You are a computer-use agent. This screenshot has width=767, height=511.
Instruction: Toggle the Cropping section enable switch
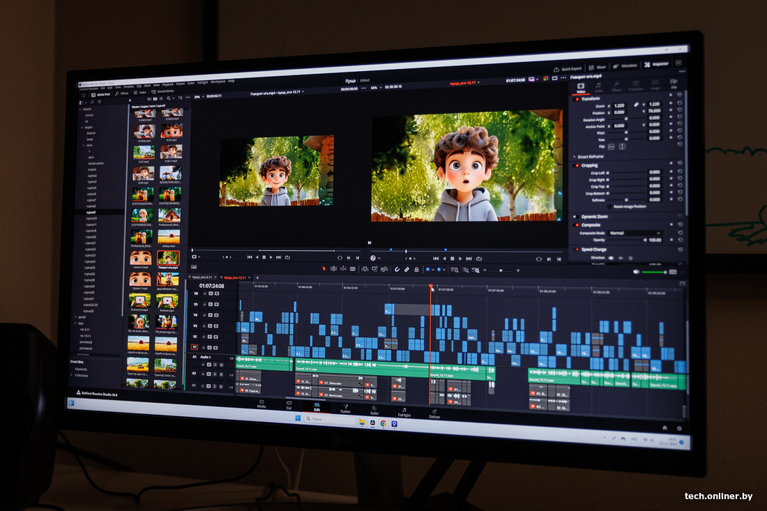pyautogui.click(x=577, y=165)
